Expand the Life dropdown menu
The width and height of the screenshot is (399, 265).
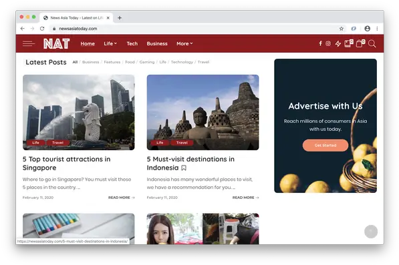110,43
